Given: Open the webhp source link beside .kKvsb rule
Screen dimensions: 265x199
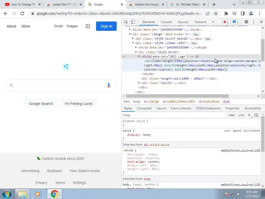Looking at the screenshot, I should [240, 150].
